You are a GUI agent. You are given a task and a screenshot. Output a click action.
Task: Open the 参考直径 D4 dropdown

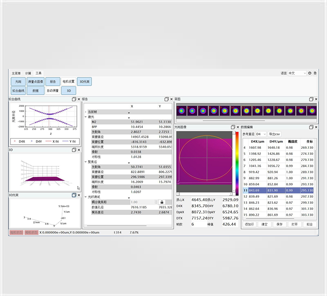point(261,134)
